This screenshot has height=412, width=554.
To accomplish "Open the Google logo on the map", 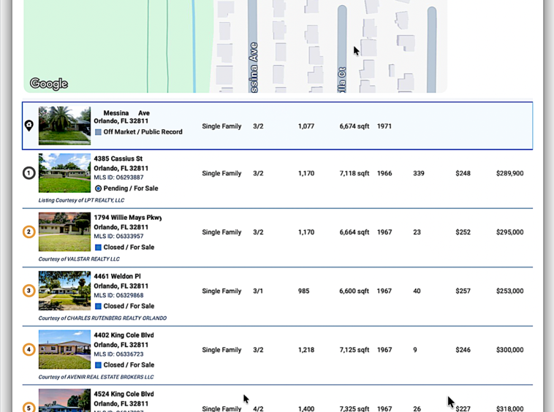I will (49, 84).
